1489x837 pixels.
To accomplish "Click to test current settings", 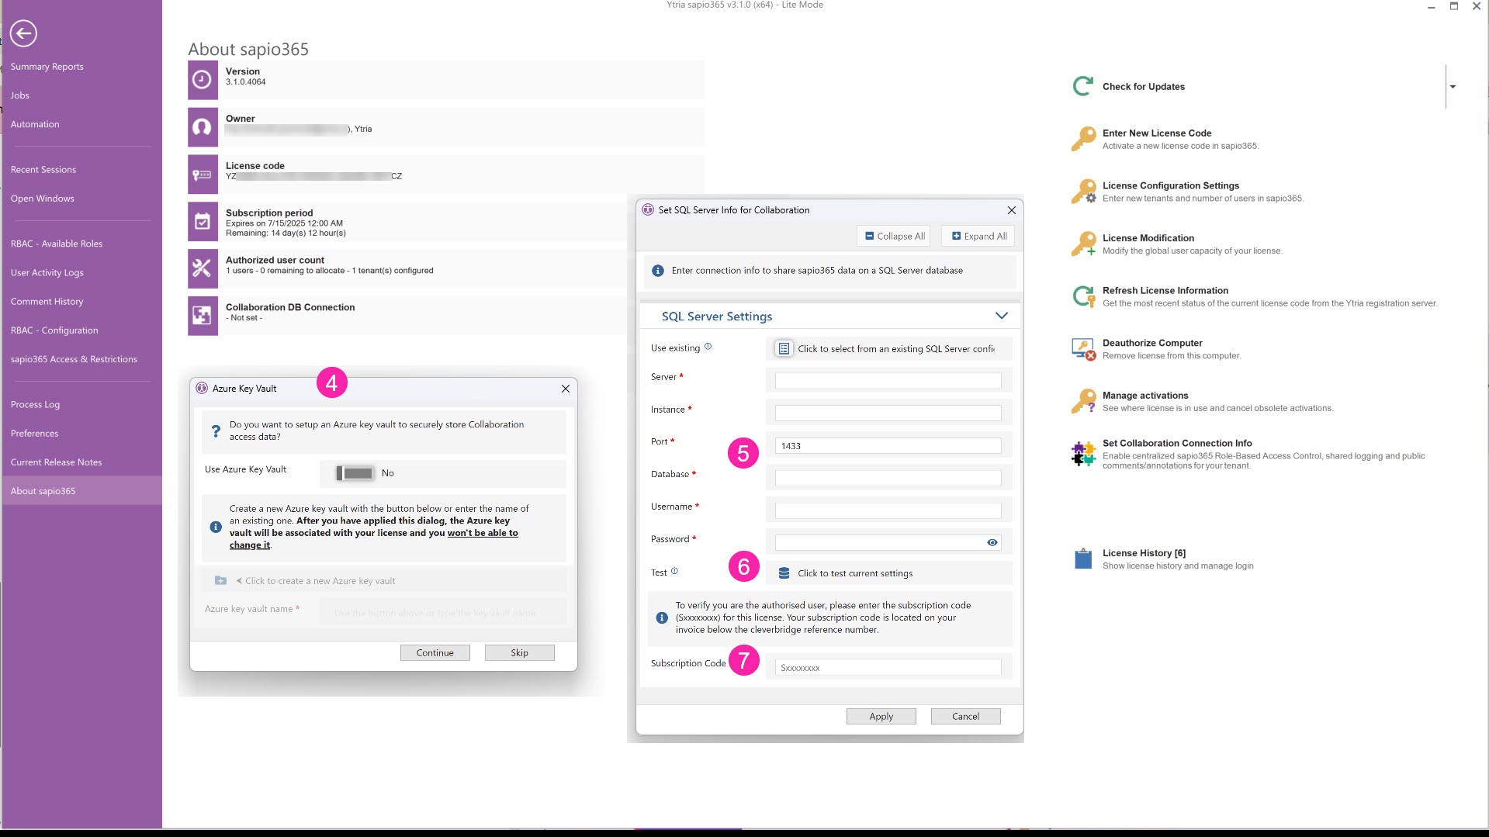I will tap(854, 574).
